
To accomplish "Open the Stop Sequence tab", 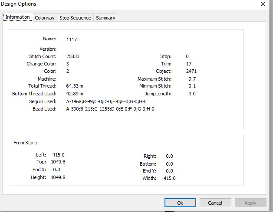I will (75, 18).
